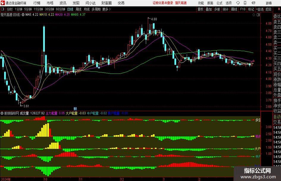Open the 交易 menu
Image resolution: width=281 pixels, height=181 pixels.
[121, 3]
